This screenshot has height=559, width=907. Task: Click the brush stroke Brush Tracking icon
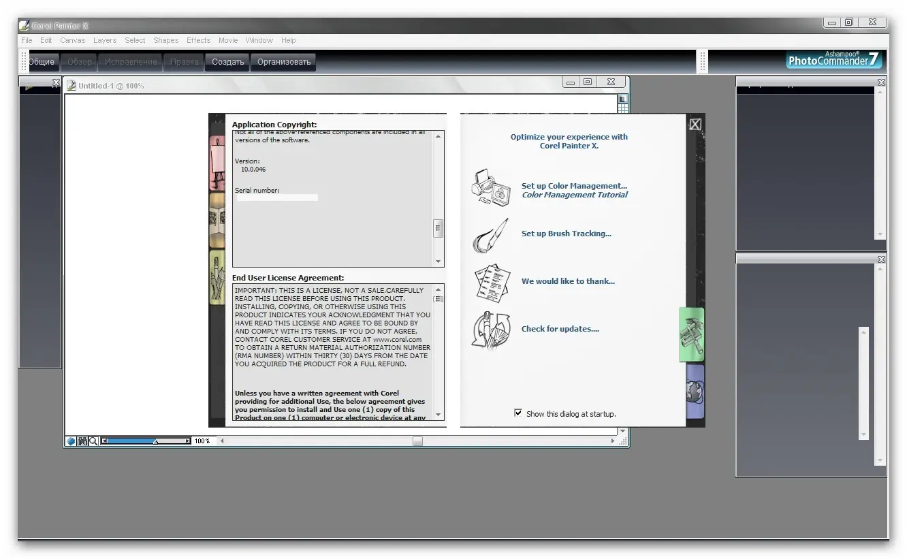click(x=490, y=236)
